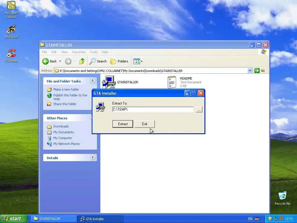The width and height of the screenshot is (297, 223).
Task: Go to Downloads in Other Places
Action: click(61, 126)
